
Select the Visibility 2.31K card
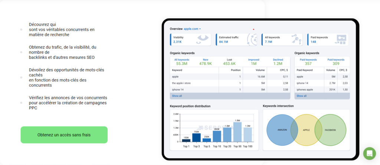pyautogui.click(x=190, y=39)
